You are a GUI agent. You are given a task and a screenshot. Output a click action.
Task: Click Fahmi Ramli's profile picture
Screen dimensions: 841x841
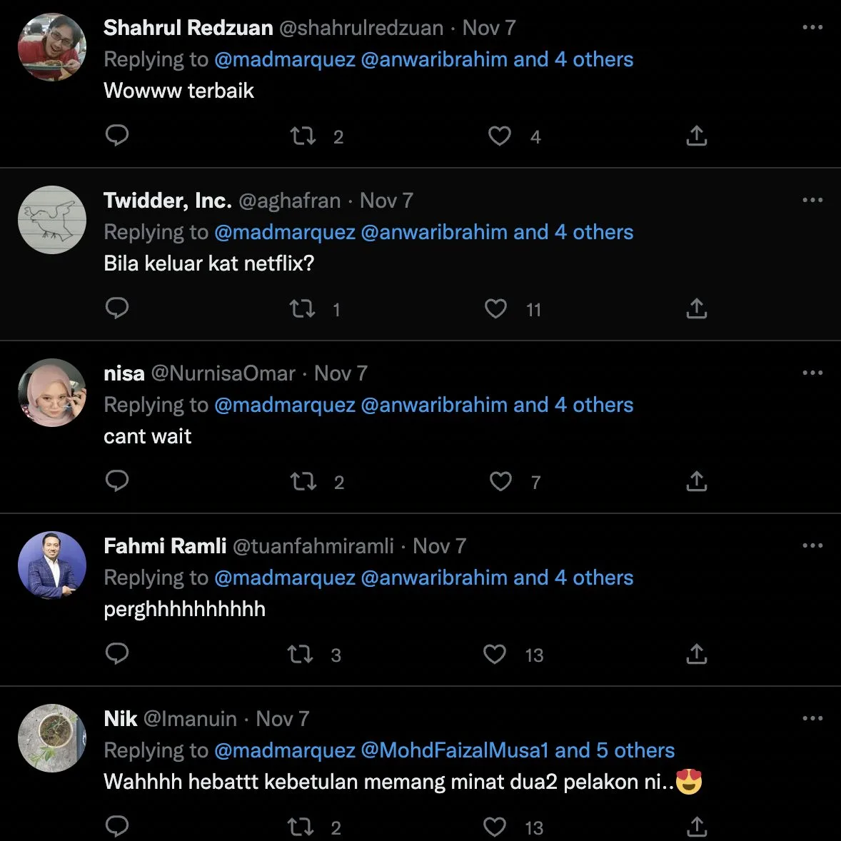(x=52, y=565)
